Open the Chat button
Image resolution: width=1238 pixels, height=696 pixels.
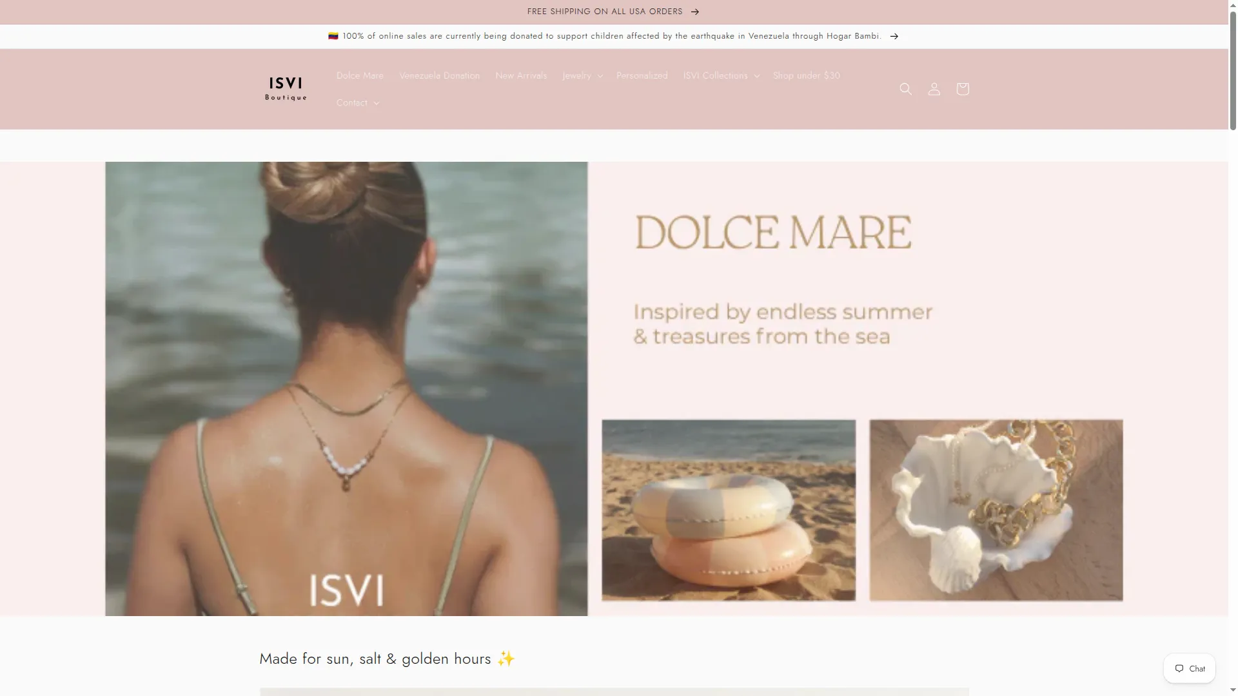(x=1190, y=668)
